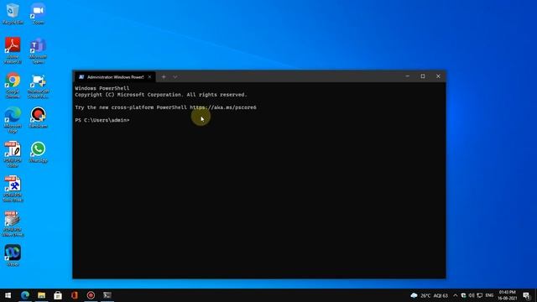This screenshot has height=302, width=537.
Task: Click the PowerShell icon on the tab
Action: pos(81,77)
